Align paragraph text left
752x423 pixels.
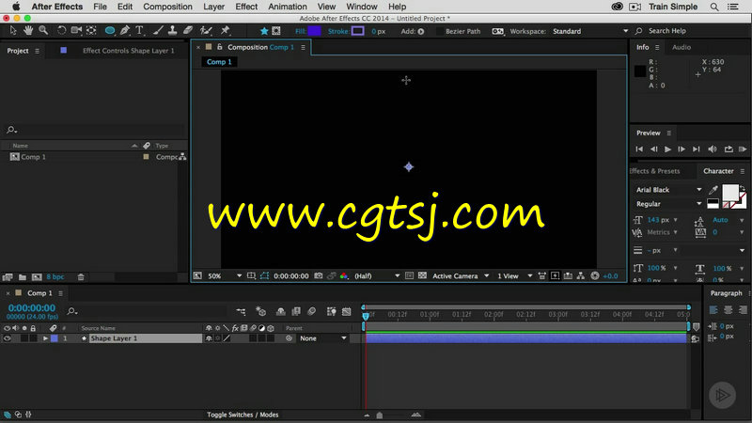[x=713, y=310]
